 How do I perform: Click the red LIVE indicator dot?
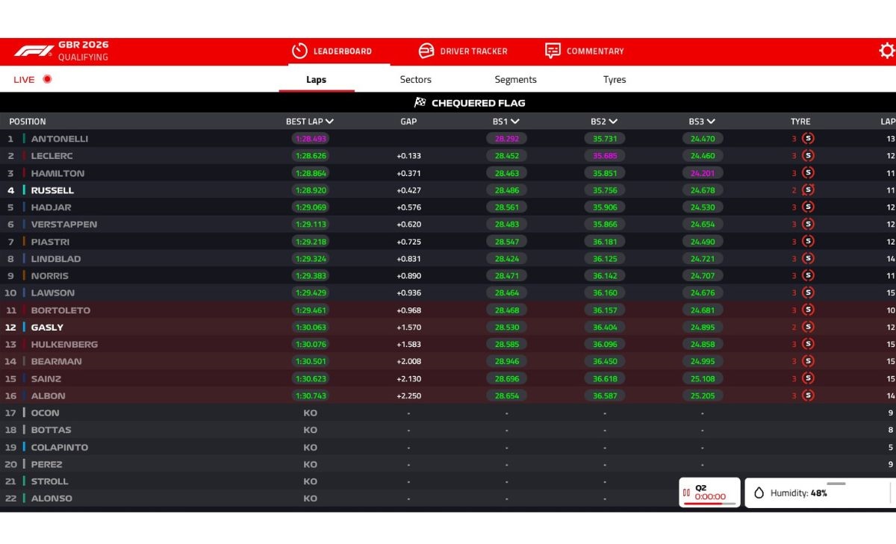click(x=47, y=79)
